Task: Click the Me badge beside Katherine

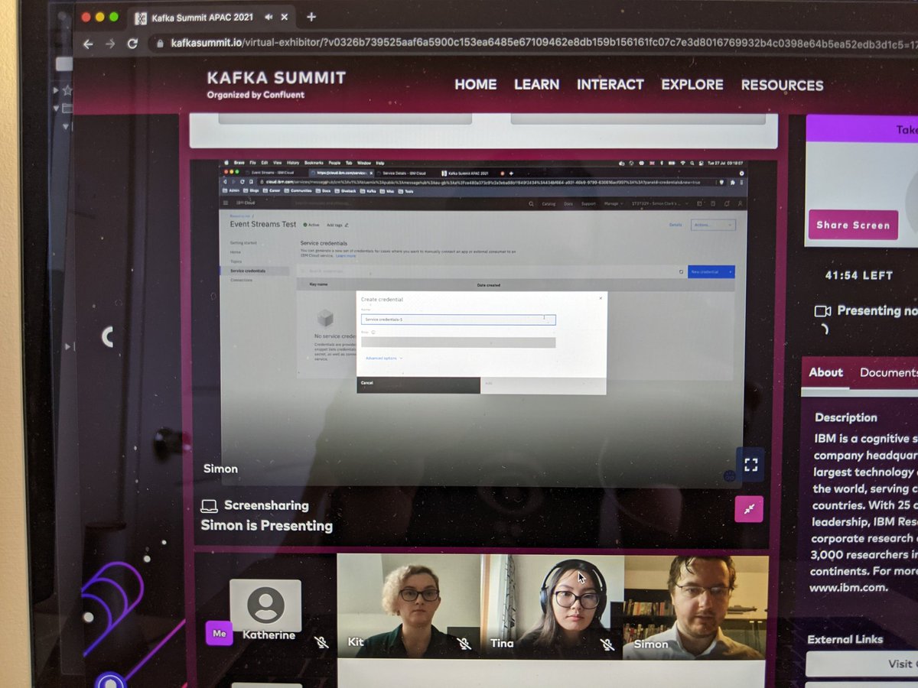Action: [x=219, y=633]
